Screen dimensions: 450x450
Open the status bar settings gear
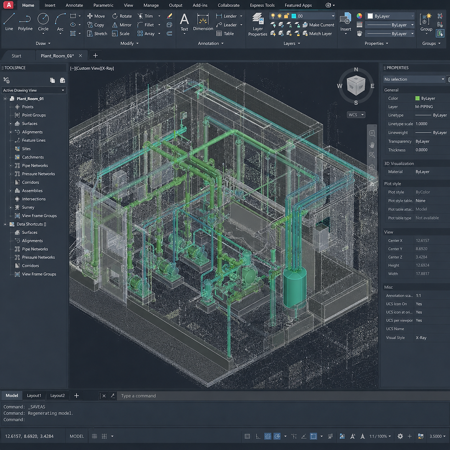coord(400,436)
